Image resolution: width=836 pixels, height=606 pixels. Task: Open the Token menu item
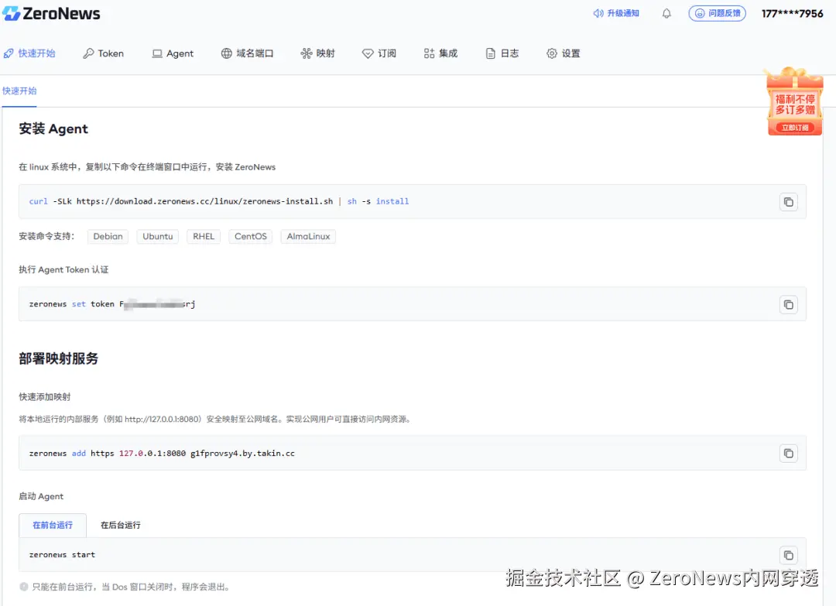tap(104, 53)
